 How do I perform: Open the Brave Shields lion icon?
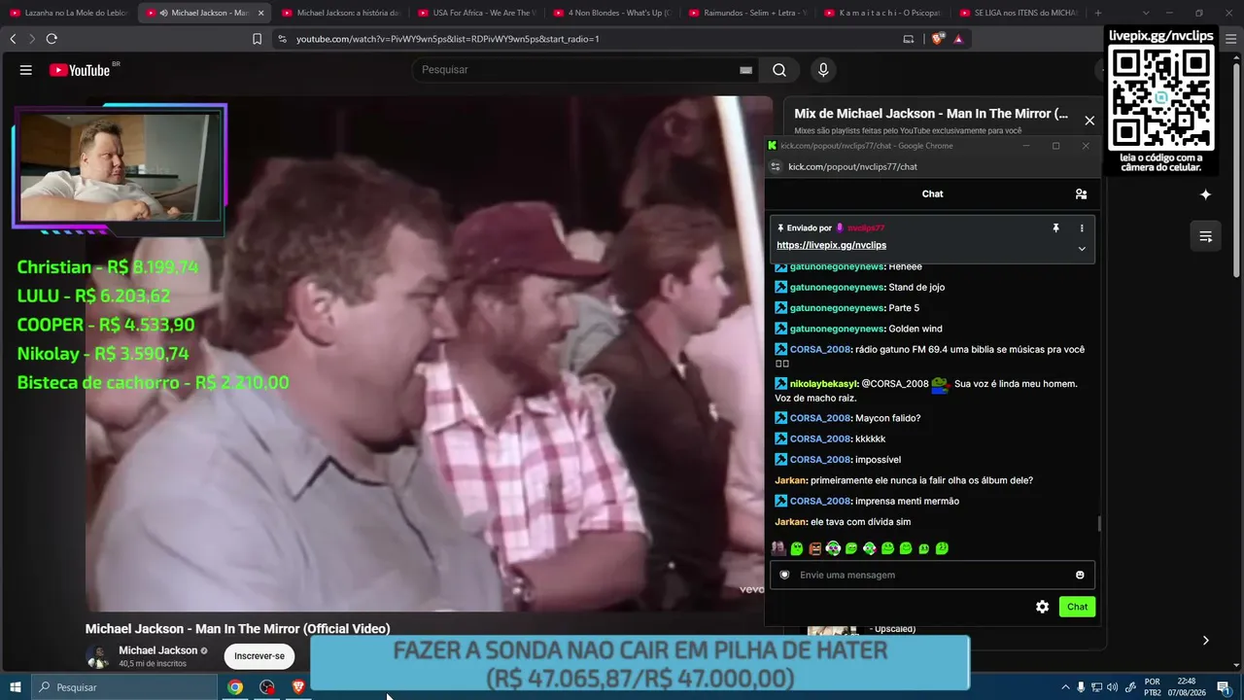[x=937, y=39]
